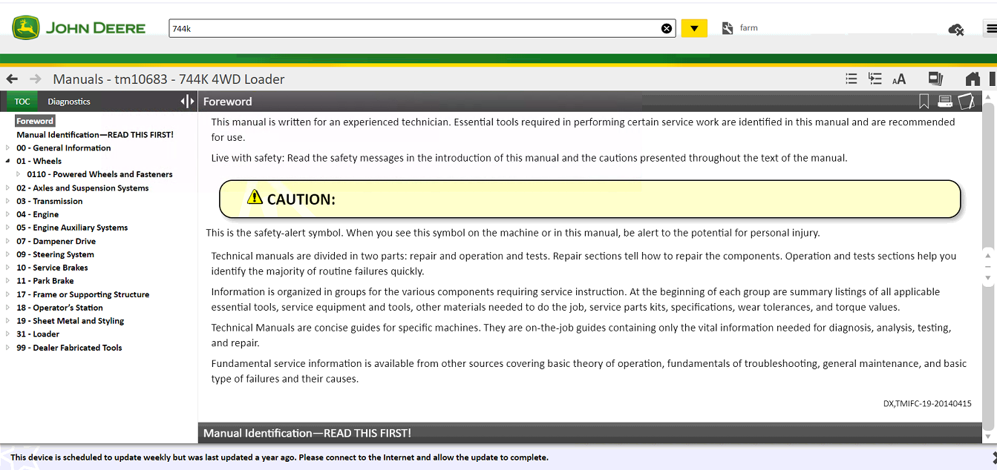Collapse the TOC sidebar with left arrow

(x=184, y=101)
